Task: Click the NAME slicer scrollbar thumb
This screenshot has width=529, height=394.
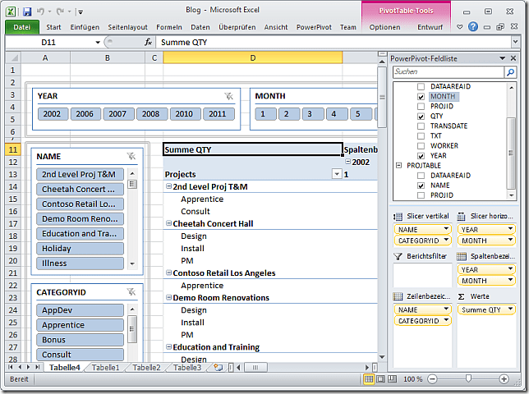Action: (x=132, y=185)
